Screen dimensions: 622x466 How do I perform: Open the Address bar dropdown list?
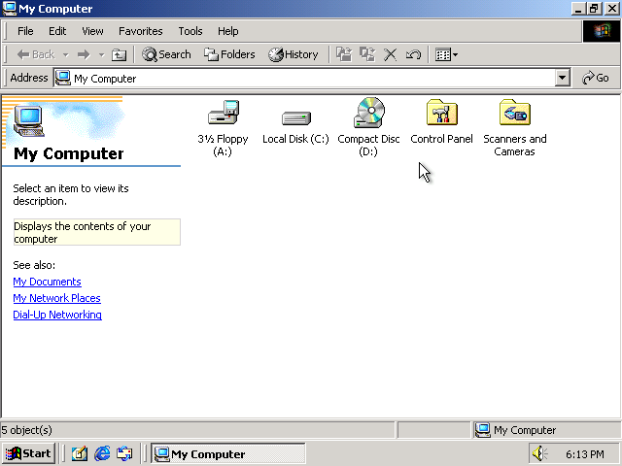562,78
